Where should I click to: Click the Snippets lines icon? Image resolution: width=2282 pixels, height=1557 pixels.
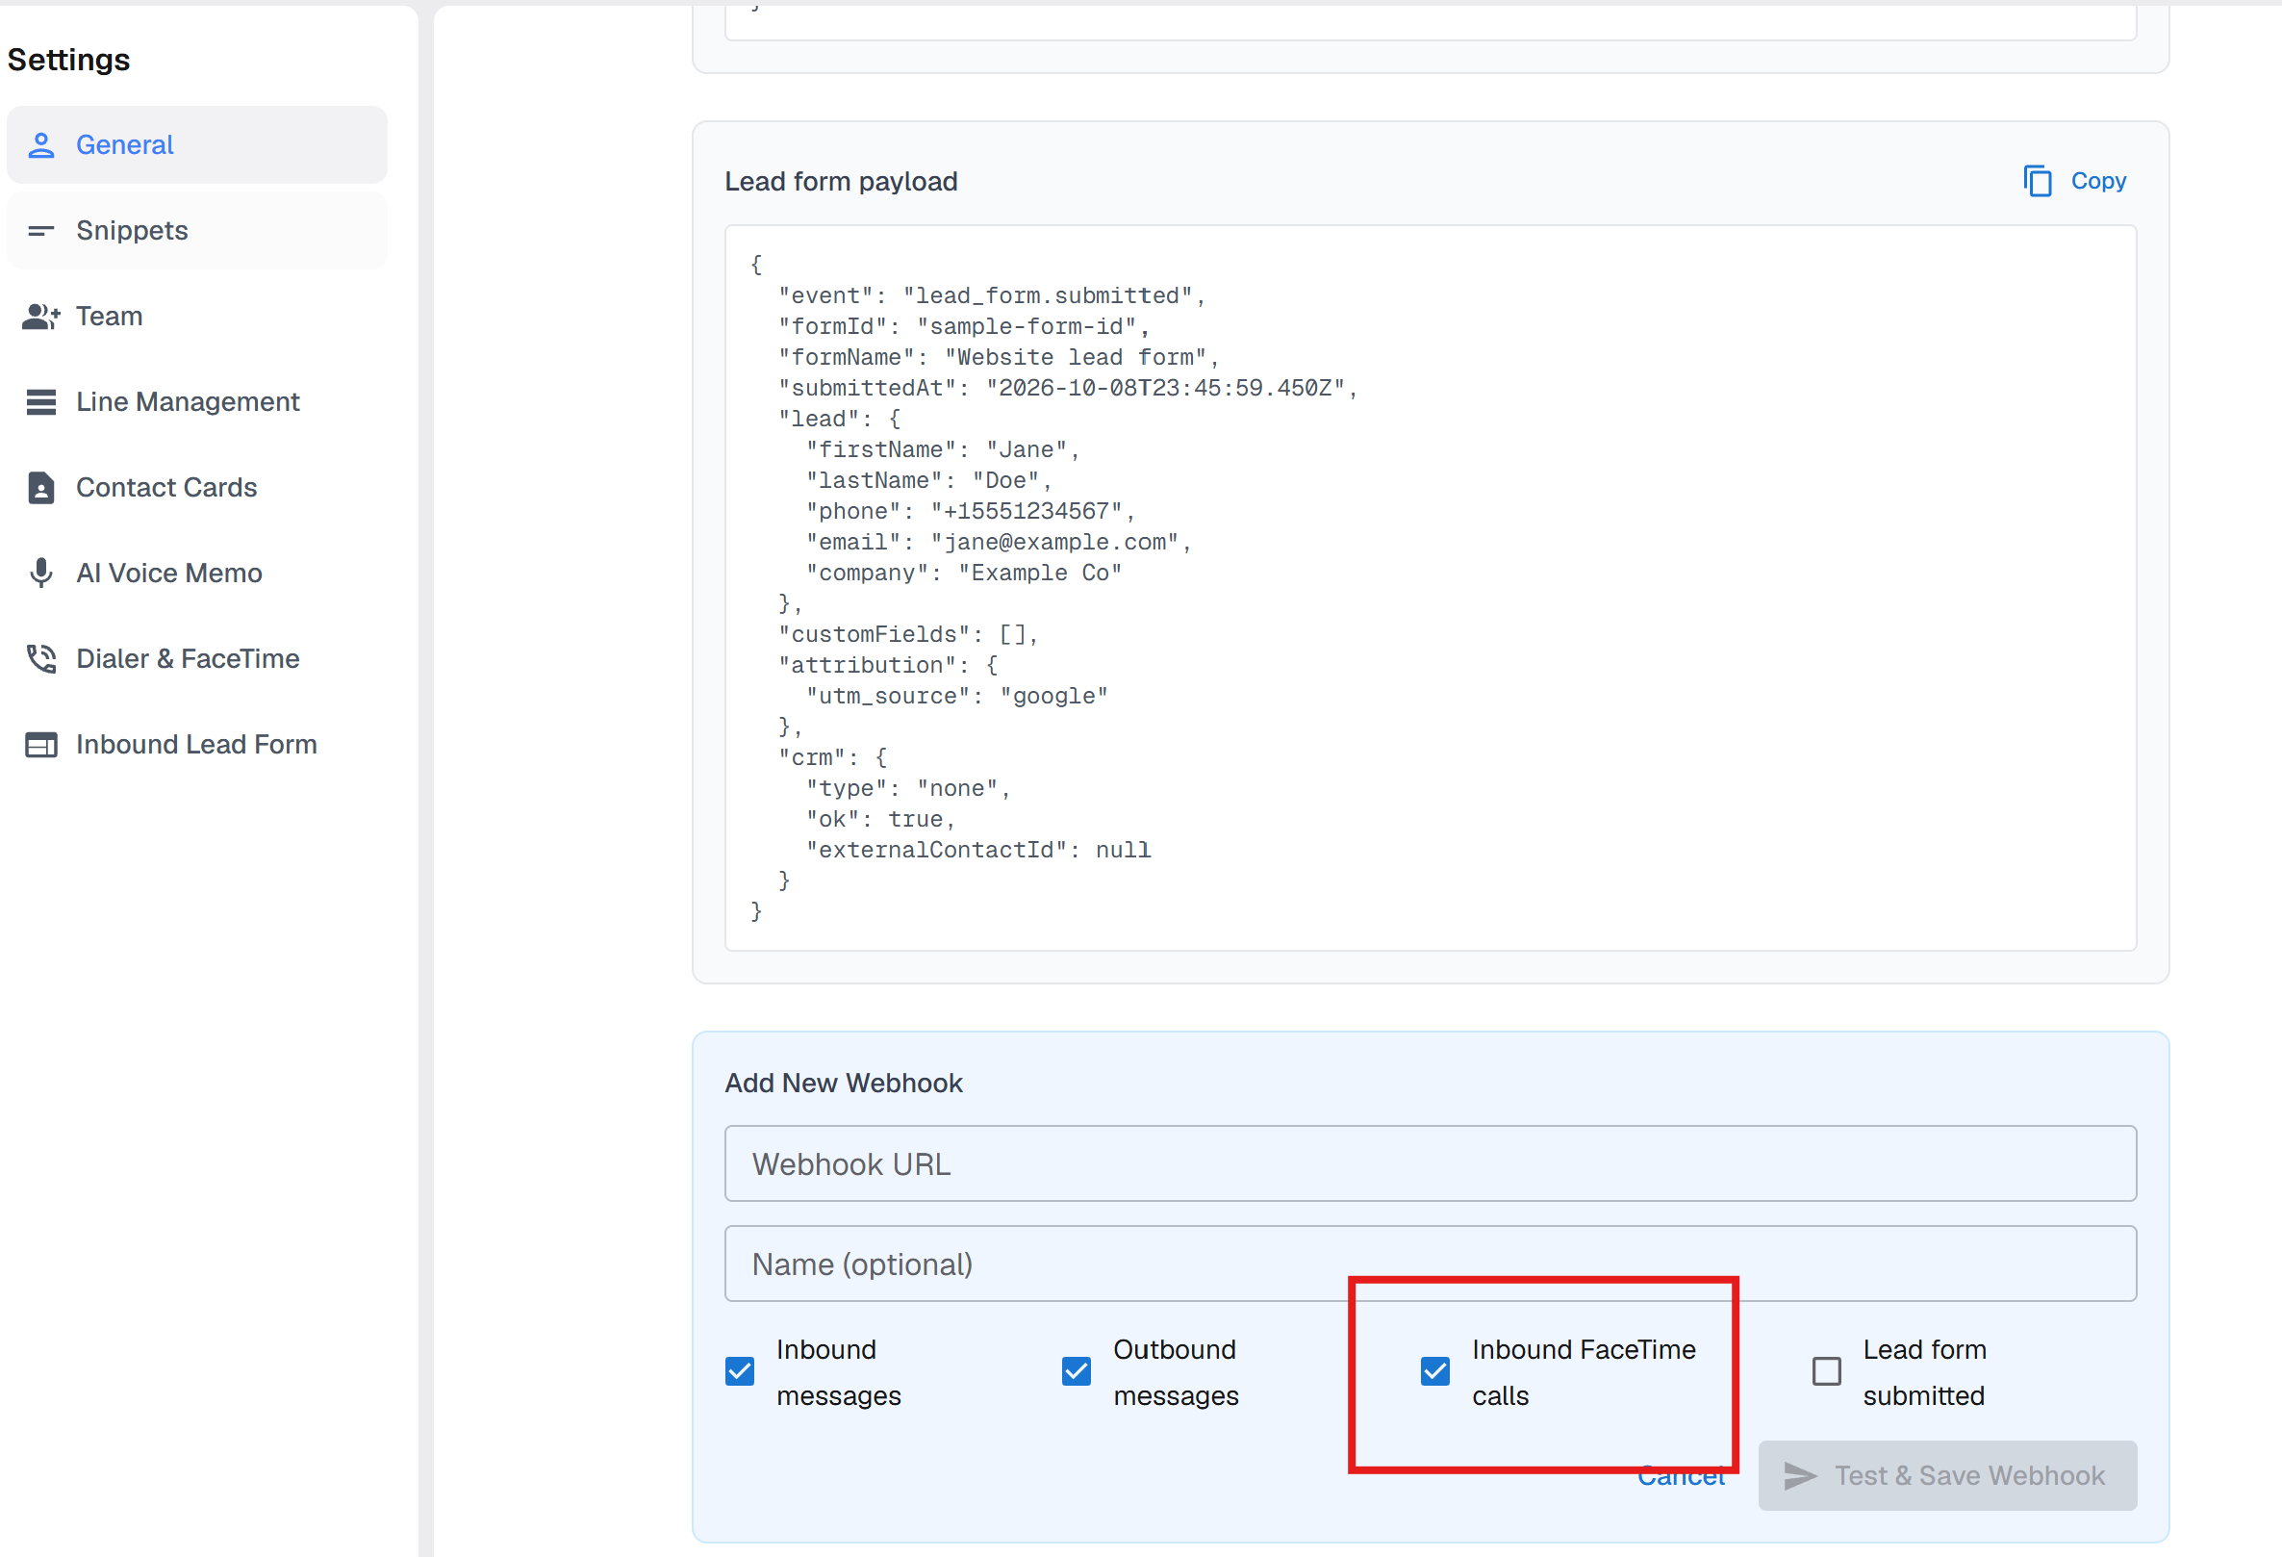pos(41,231)
